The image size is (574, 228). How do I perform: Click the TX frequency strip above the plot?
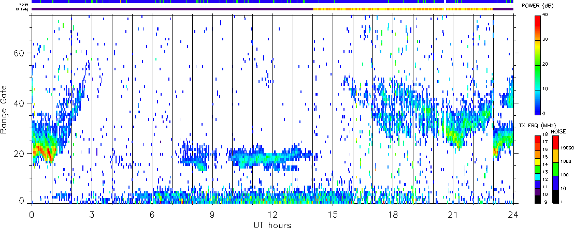(272, 9)
